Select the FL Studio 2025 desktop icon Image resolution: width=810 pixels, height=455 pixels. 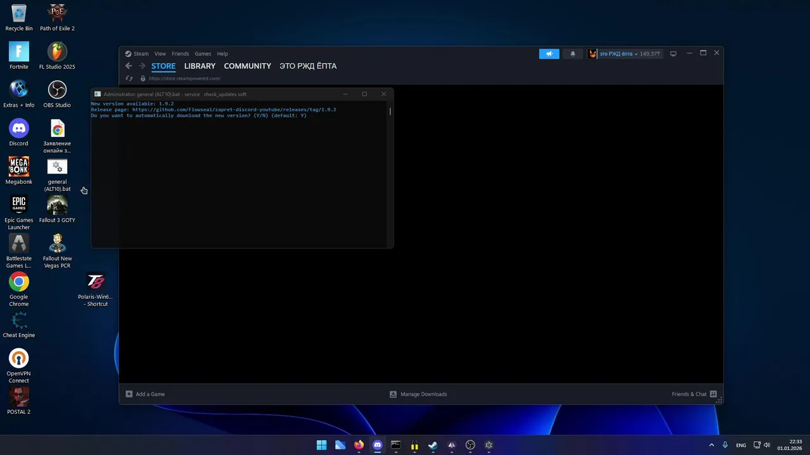[x=57, y=56]
